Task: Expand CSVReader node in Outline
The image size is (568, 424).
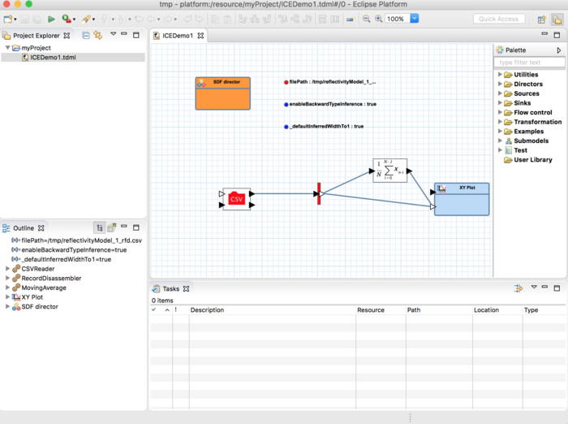Action: tap(7, 269)
